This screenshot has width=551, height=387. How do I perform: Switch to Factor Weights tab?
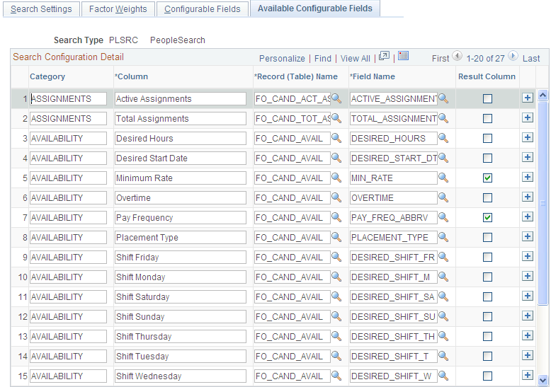coord(118,9)
